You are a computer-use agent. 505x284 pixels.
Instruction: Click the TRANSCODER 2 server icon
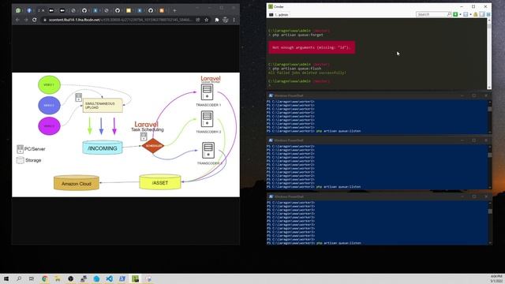point(207,119)
